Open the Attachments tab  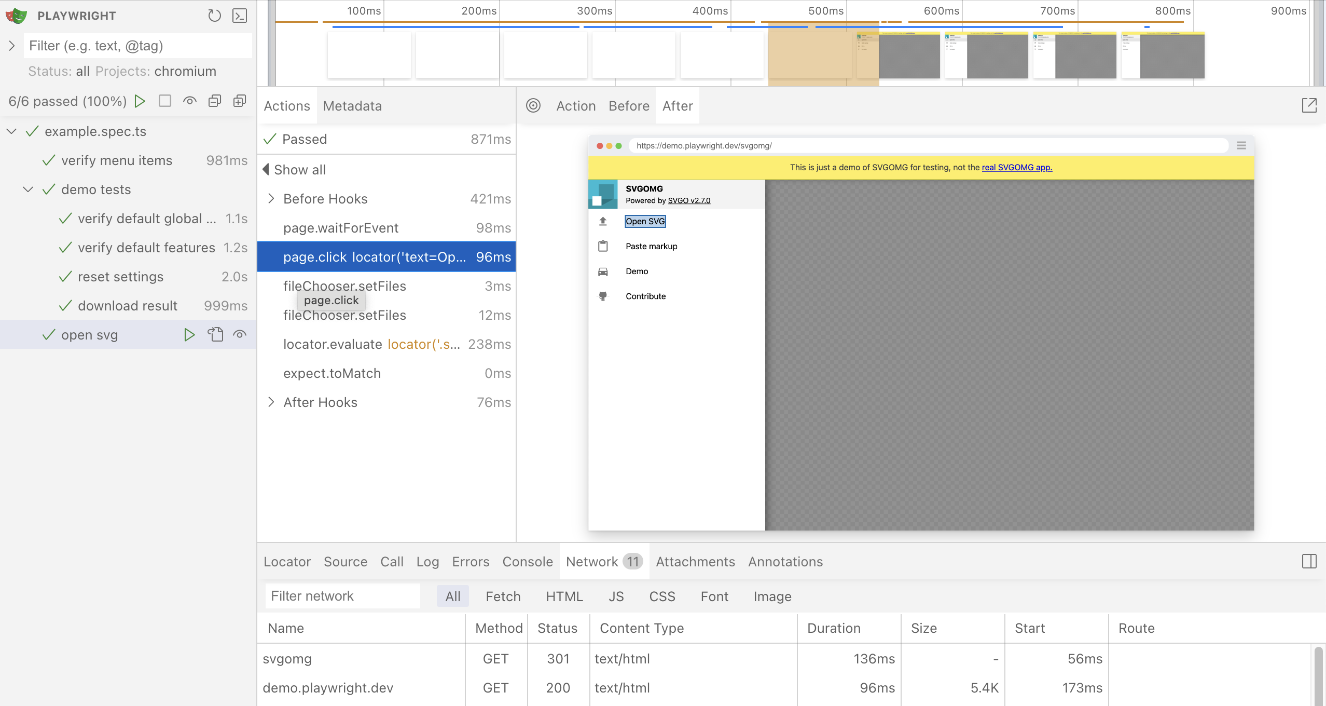point(695,562)
